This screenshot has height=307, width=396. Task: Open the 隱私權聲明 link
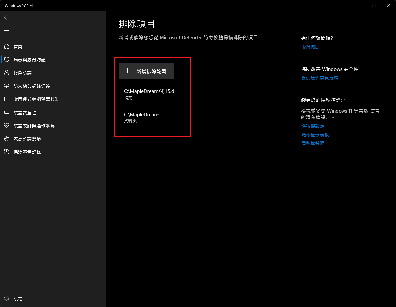pyautogui.click(x=312, y=143)
